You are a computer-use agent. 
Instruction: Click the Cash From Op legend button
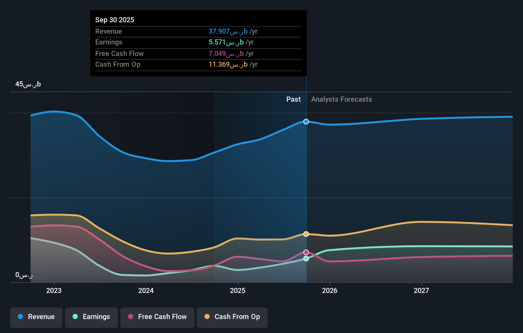232,317
